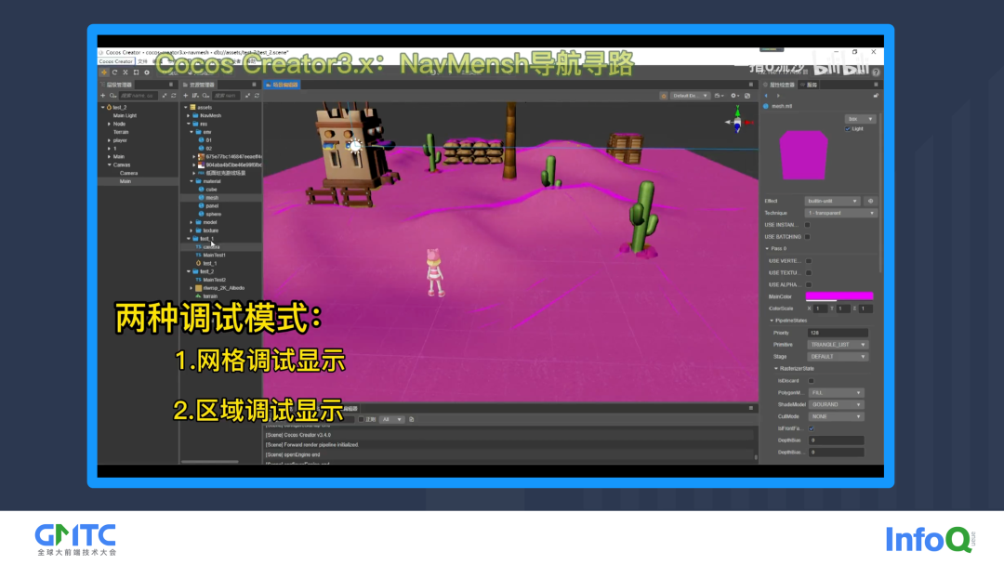Click the locate effect icon beside builtin-unlit

coord(870,201)
